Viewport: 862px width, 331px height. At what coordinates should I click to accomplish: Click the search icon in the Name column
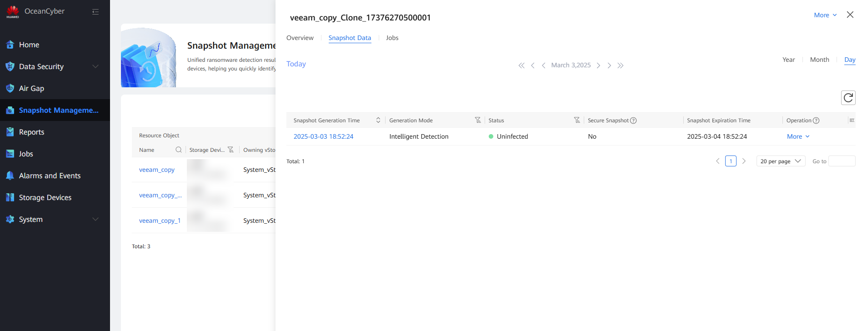(178, 150)
